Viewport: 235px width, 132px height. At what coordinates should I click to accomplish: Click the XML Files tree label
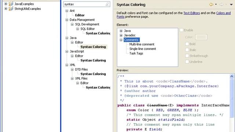tap(81, 78)
